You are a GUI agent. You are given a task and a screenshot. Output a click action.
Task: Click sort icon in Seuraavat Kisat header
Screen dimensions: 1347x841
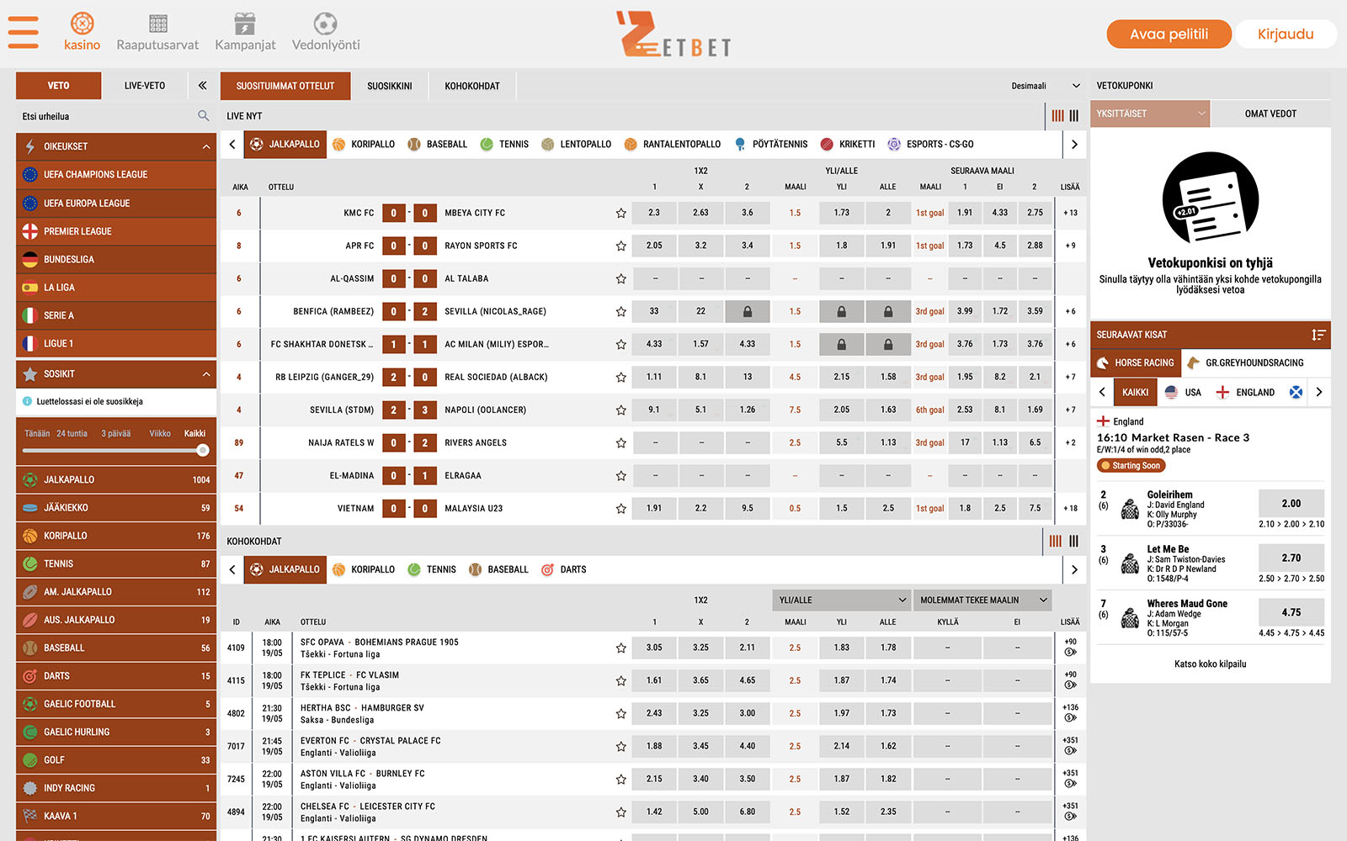click(1318, 335)
